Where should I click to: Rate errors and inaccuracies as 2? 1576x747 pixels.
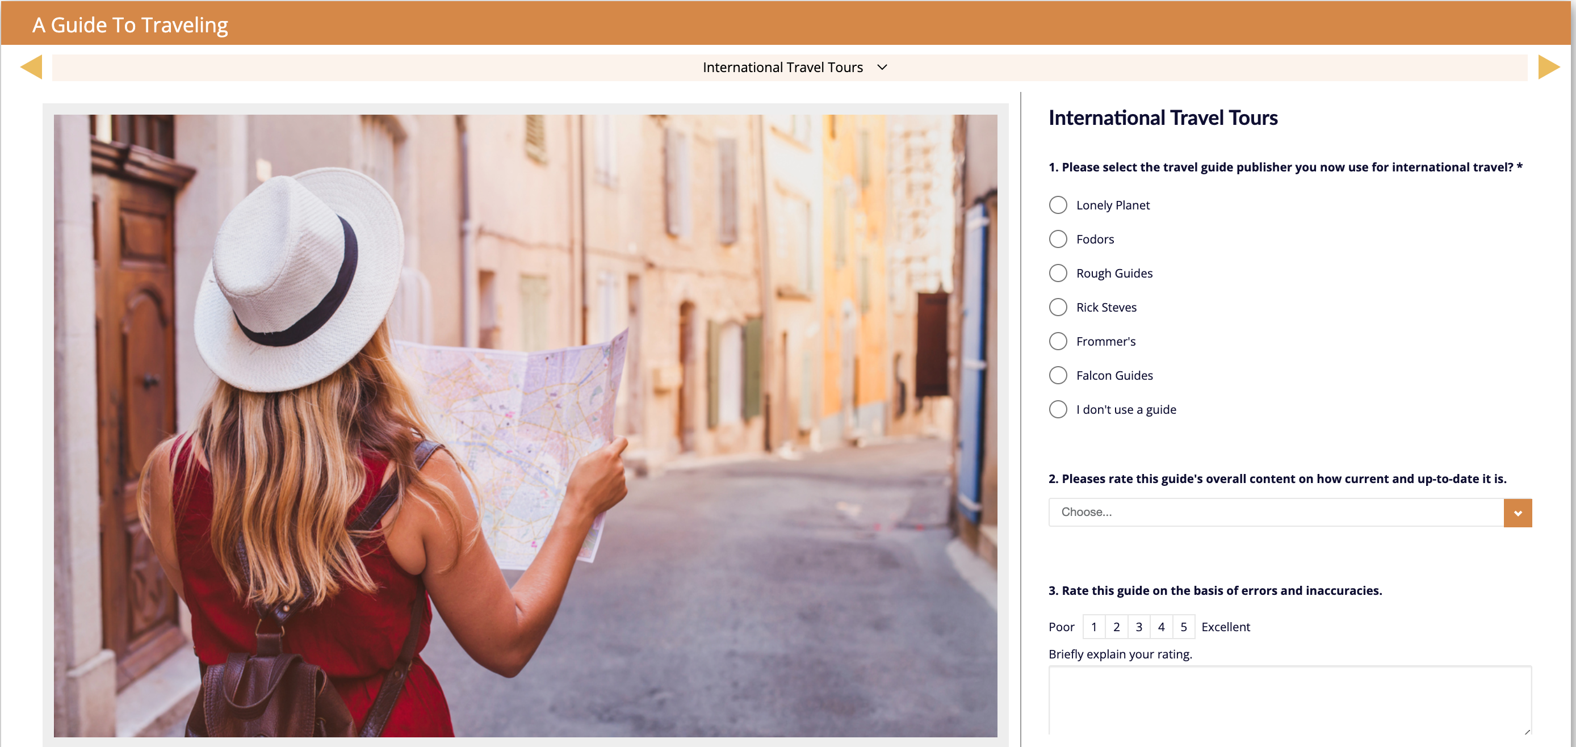point(1117,627)
